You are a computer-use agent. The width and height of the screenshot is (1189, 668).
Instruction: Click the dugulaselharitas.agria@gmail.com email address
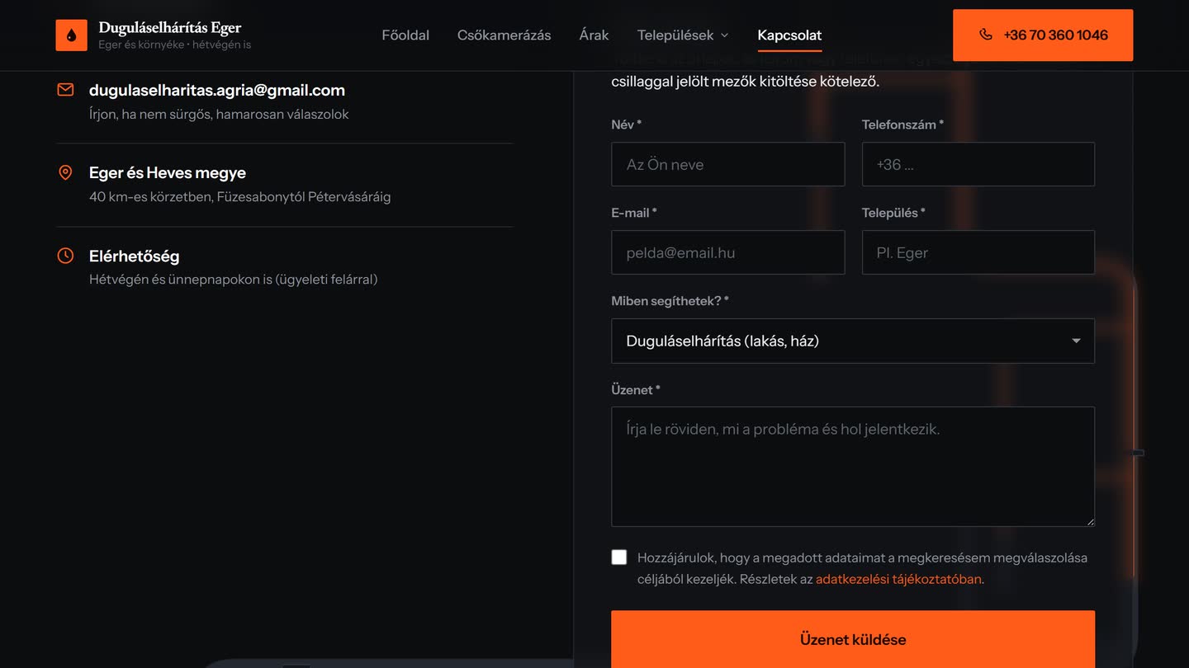pyautogui.click(x=217, y=90)
